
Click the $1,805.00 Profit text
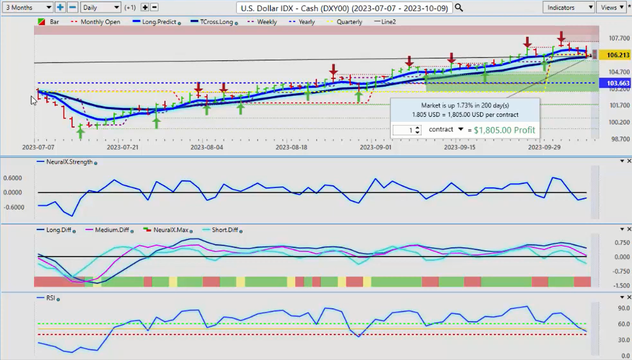504,130
